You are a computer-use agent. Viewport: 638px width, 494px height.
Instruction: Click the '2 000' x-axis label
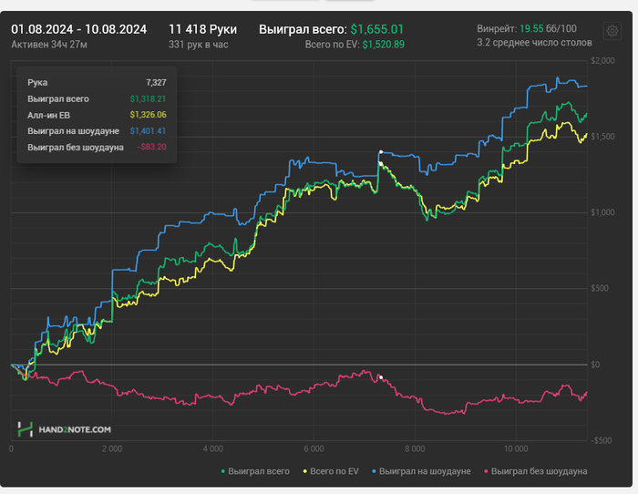coord(112,448)
